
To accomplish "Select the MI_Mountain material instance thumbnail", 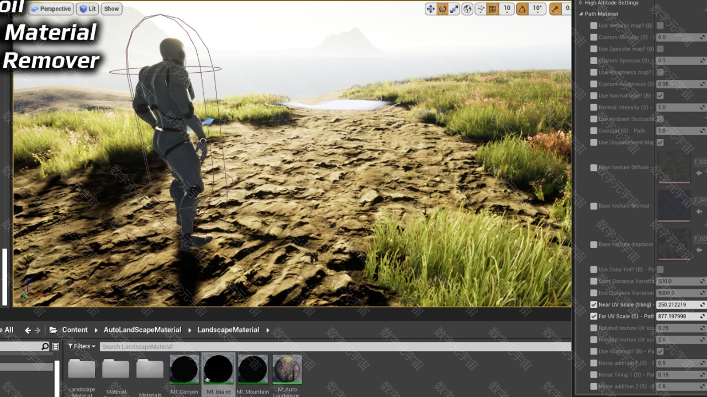I will point(252,369).
